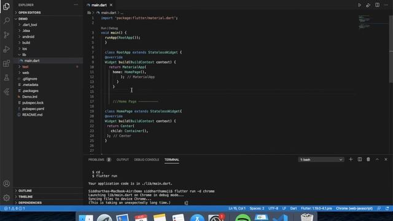Close the terminal panel
The width and height of the screenshot is (393, 221).
(x=386, y=160)
